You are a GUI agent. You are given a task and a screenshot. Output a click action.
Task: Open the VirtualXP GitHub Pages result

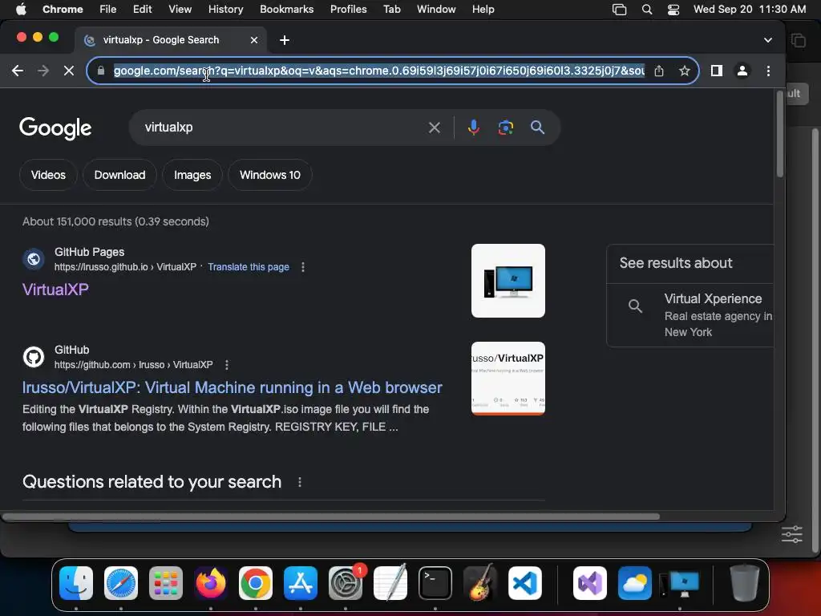click(55, 289)
